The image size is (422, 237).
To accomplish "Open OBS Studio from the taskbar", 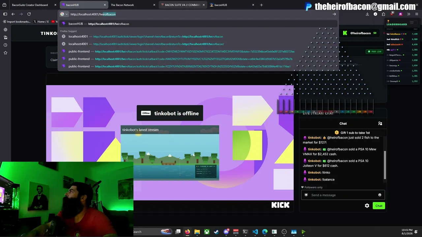I will 284,232.
